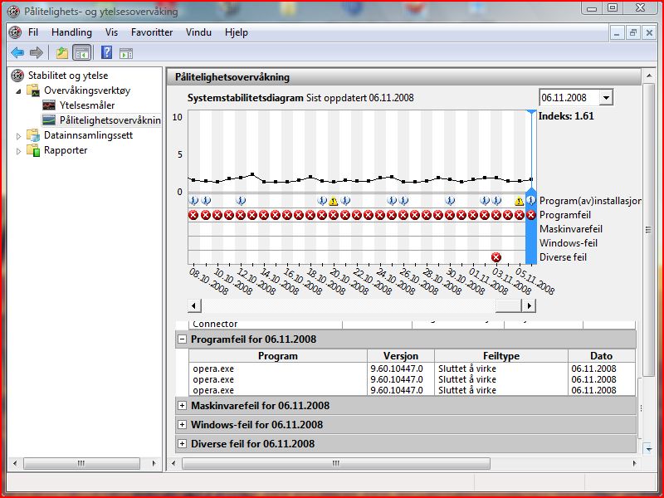Image resolution: width=664 pixels, height=498 pixels.
Task: Expand Windows-feil for 06.11.2008 section
Action: (182, 424)
